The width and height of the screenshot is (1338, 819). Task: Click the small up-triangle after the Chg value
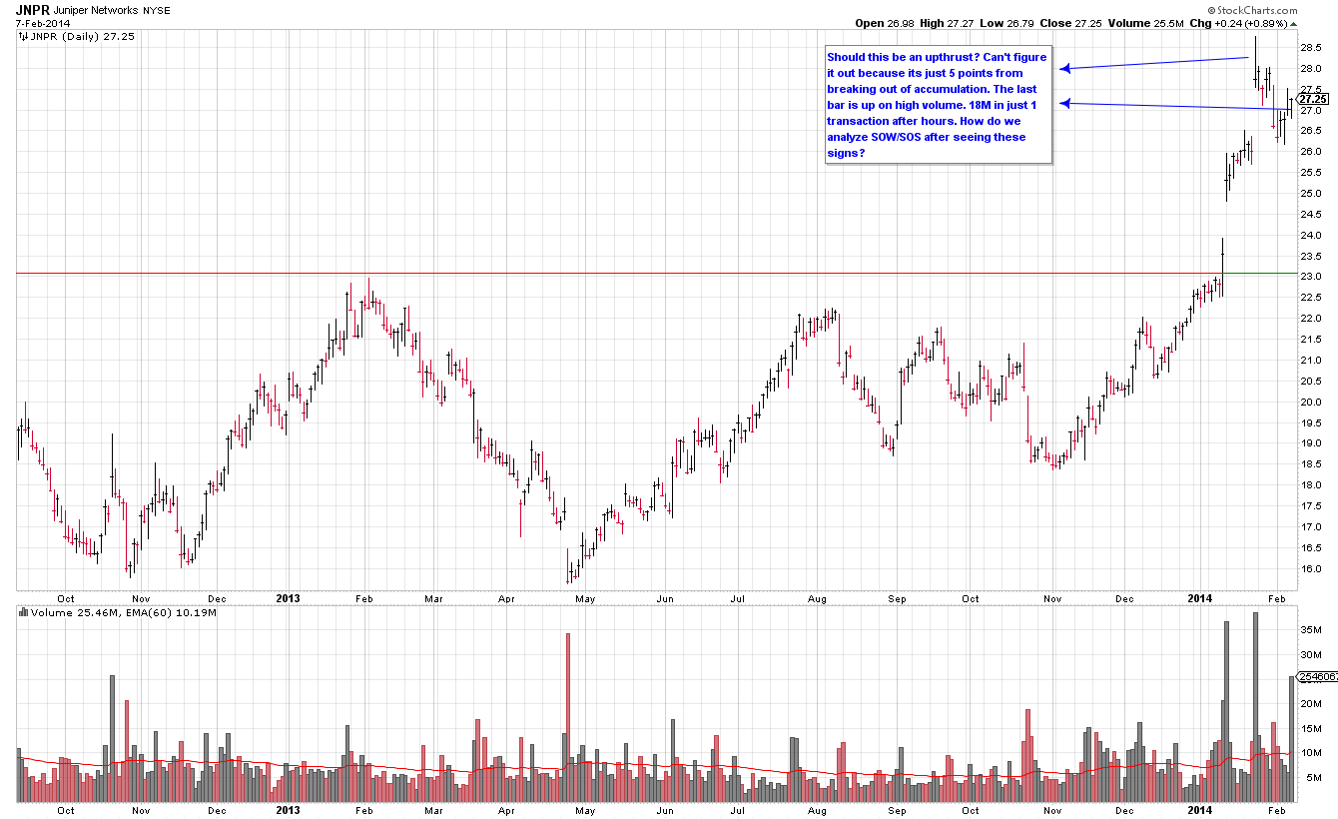point(1294,24)
